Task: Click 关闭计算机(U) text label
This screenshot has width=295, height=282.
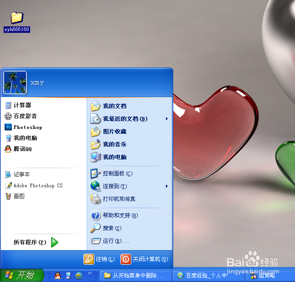Action: 150,259
